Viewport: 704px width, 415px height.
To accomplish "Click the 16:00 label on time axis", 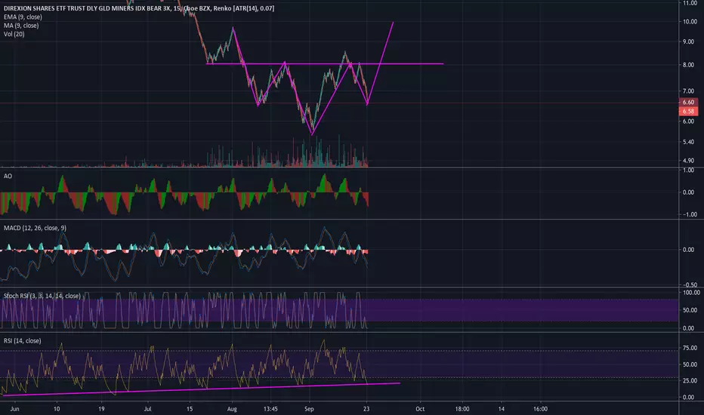I will click(x=540, y=409).
